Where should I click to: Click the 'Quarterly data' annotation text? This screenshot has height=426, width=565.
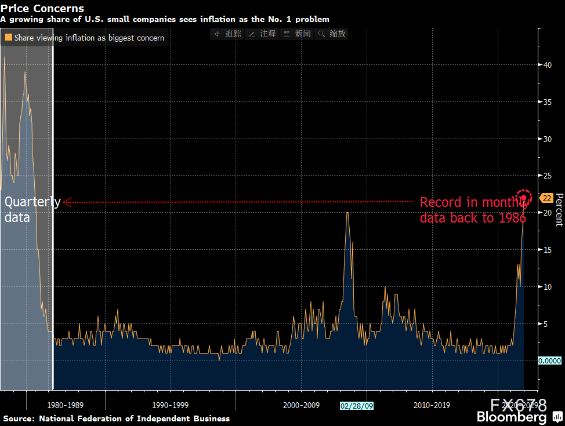coord(33,210)
